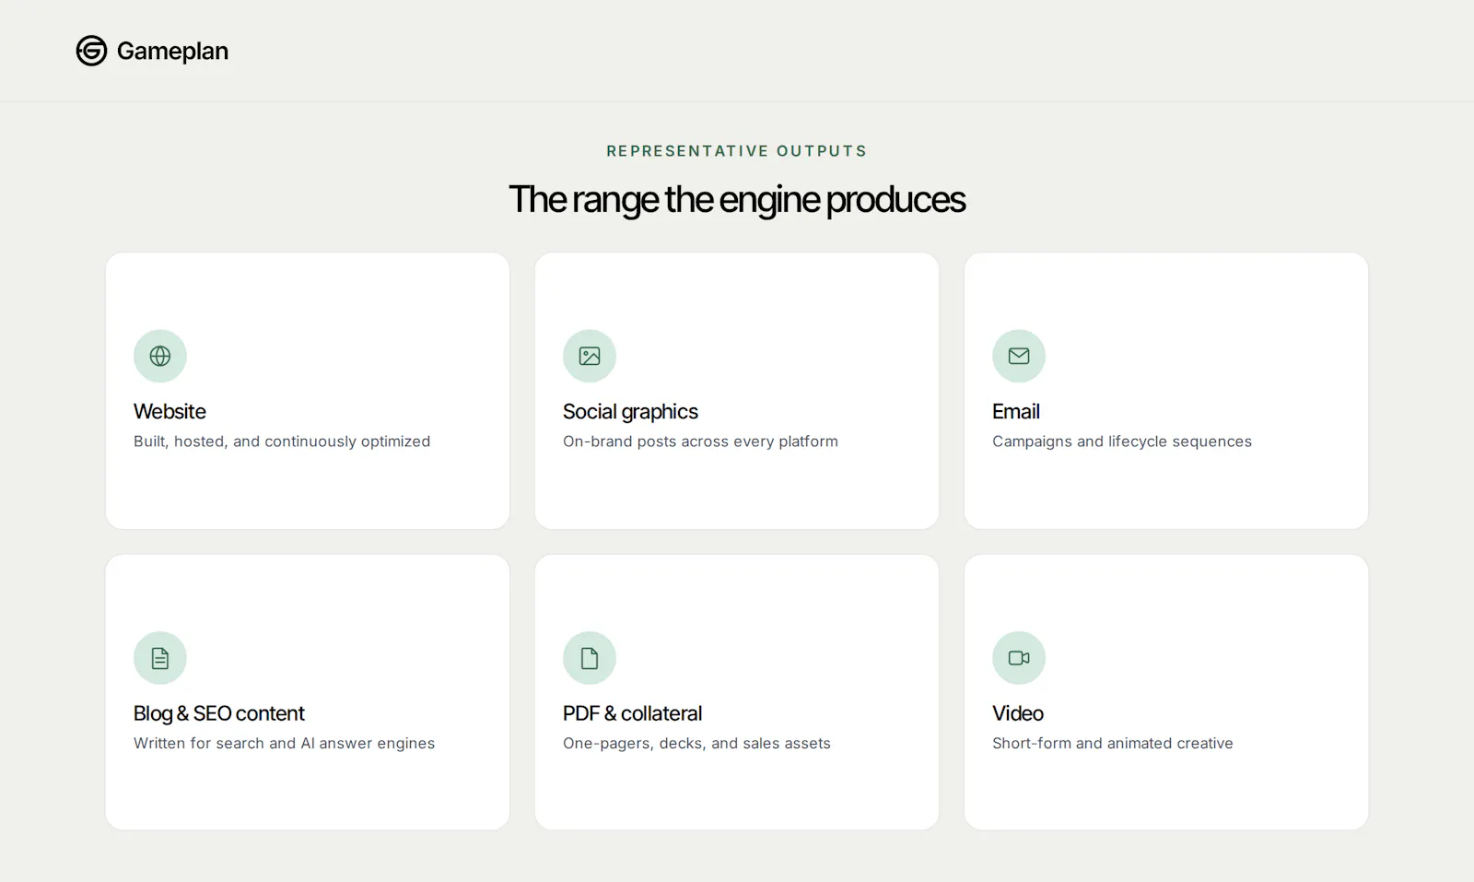Open the Email card title

(x=1016, y=411)
